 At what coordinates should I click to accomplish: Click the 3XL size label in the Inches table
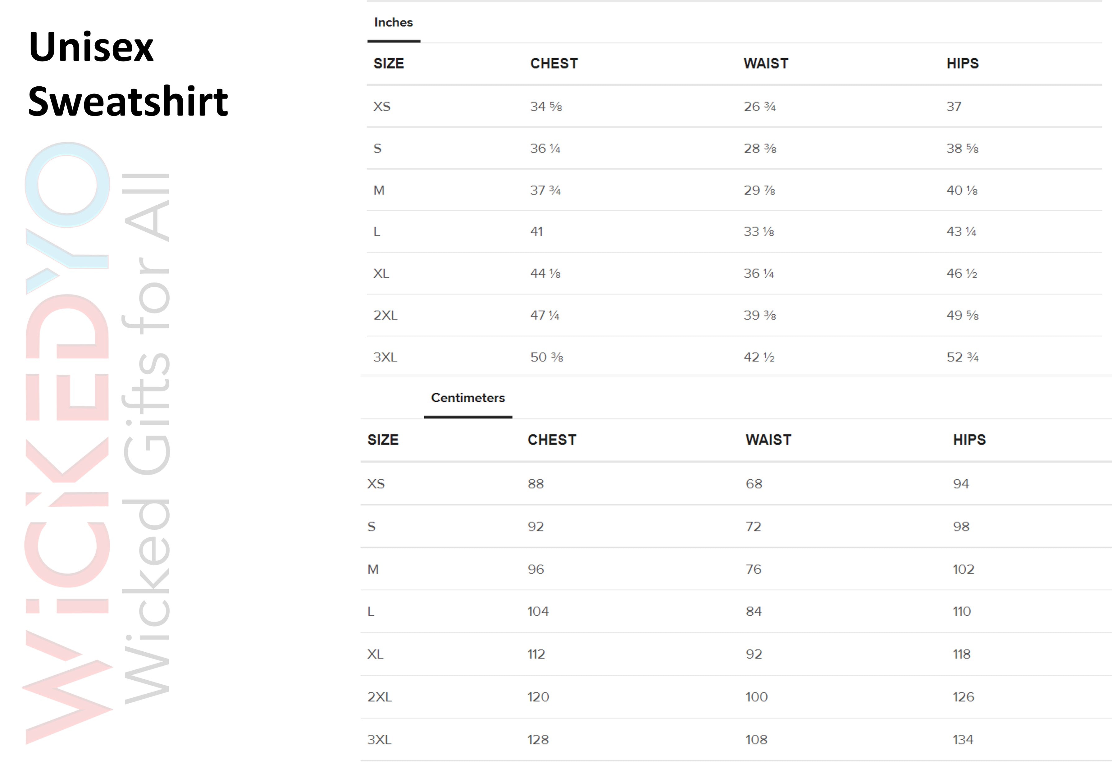(385, 357)
